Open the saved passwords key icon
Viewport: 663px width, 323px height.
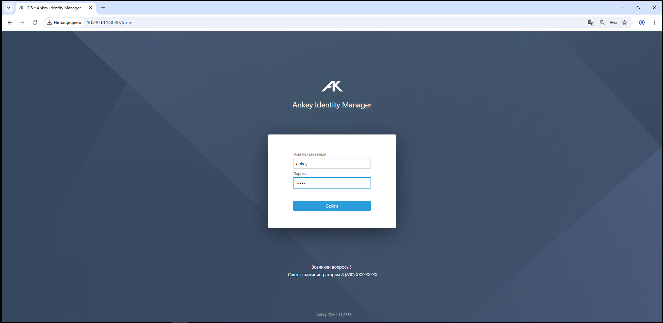[613, 23]
